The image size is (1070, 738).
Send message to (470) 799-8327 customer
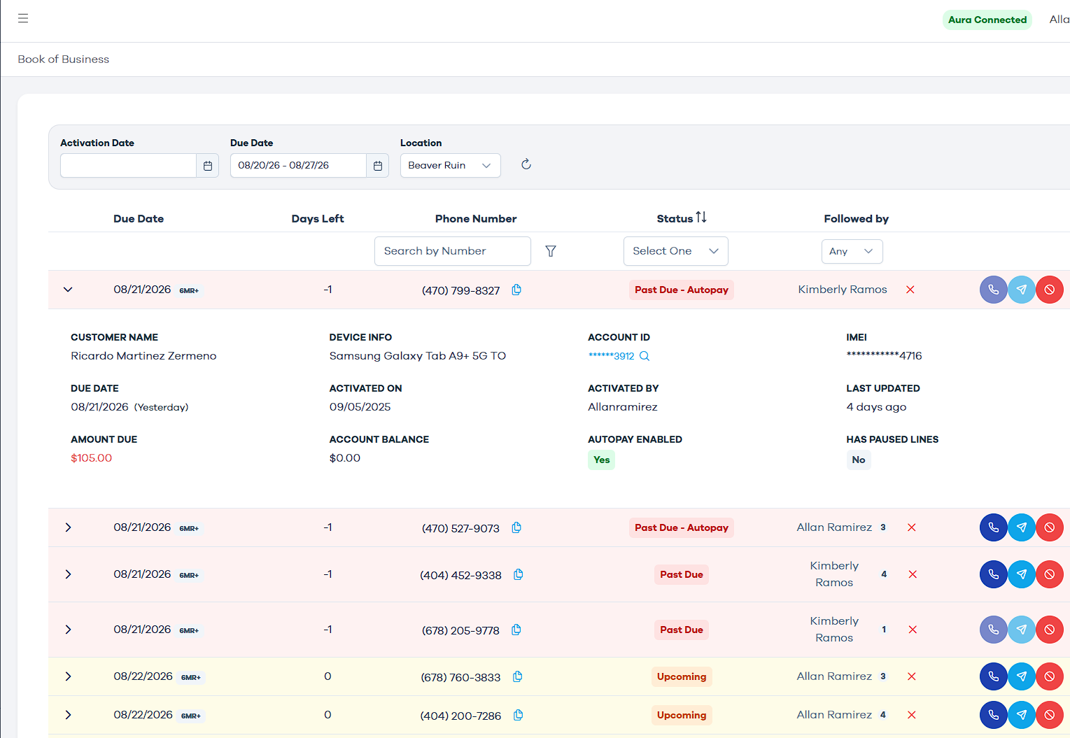coord(1022,290)
